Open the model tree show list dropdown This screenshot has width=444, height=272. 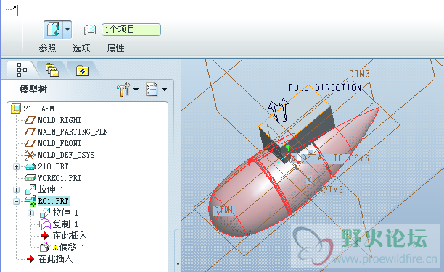[156, 90]
